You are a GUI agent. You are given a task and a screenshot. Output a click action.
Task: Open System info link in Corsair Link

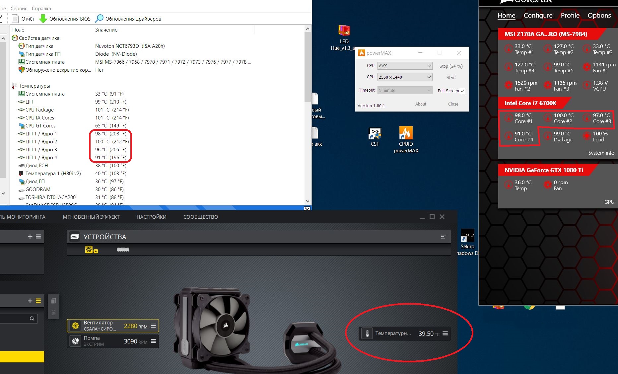point(601,153)
